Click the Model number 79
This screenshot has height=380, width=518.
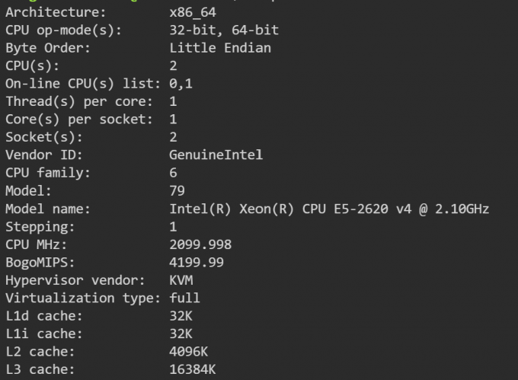coord(177,191)
